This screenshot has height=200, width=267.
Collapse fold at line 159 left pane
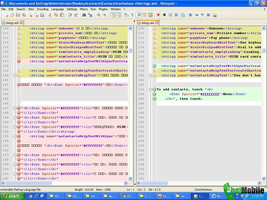[x=15, y=165]
